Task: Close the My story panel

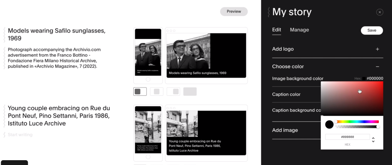Action: tap(379, 12)
